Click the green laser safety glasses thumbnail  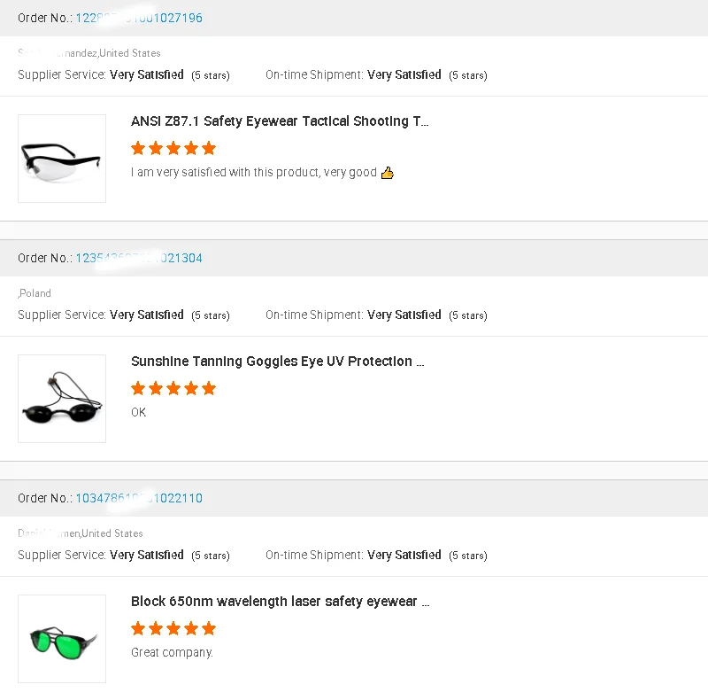pos(62,639)
